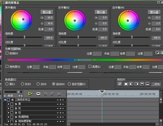Open the 自话… dropdown arrow
This screenshot has width=163, height=126.
point(20,96)
